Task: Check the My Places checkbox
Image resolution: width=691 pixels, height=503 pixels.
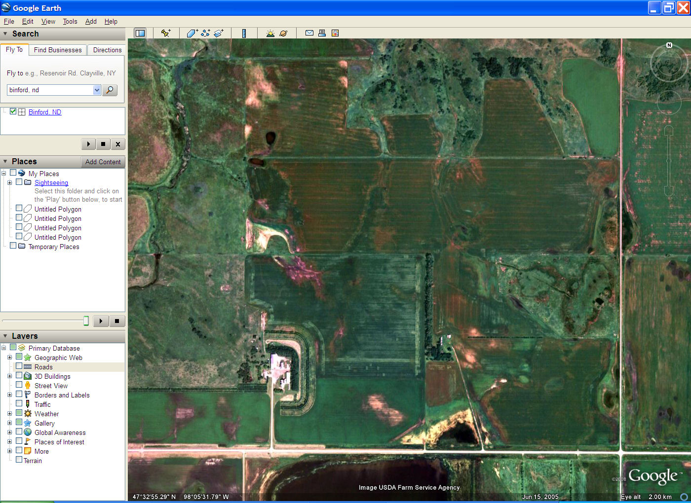Action: point(13,173)
